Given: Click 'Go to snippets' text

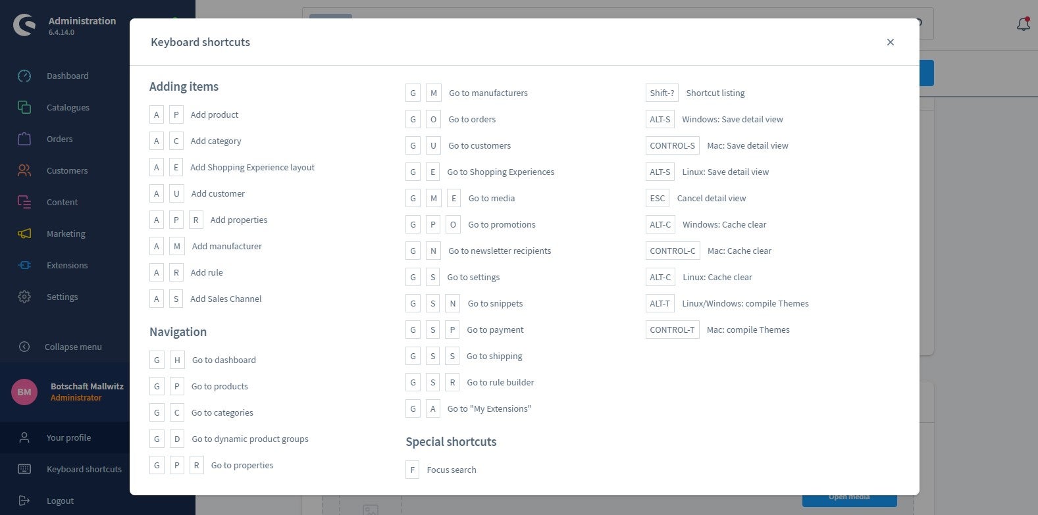Looking at the screenshot, I should 495,303.
